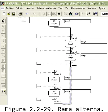Click the last tool above the action block tools
The height and width of the screenshot is (112, 108).
coord(3,60)
